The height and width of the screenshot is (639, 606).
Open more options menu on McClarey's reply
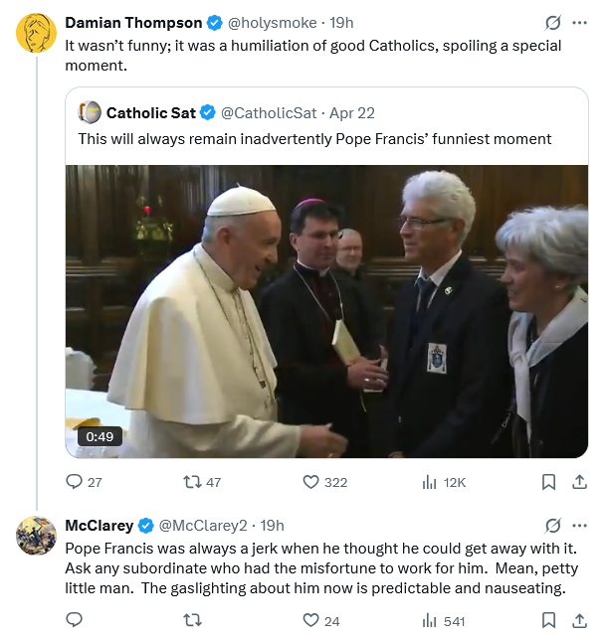click(x=579, y=526)
